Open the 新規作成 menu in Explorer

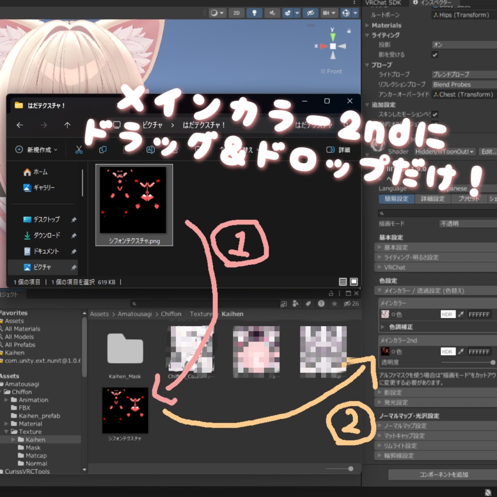(x=36, y=150)
